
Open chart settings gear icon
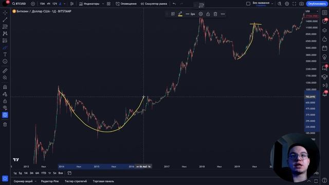click(x=287, y=4)
